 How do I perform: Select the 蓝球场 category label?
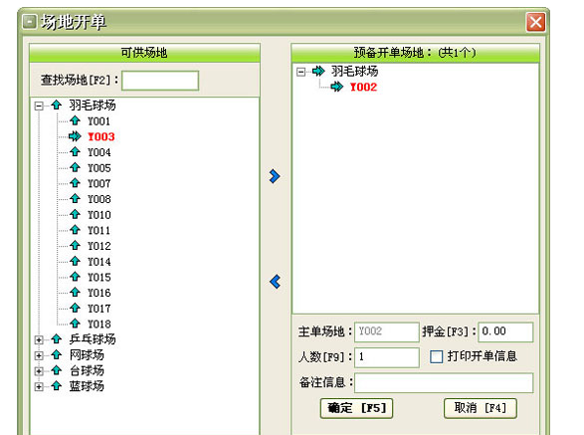click(87, 386)
